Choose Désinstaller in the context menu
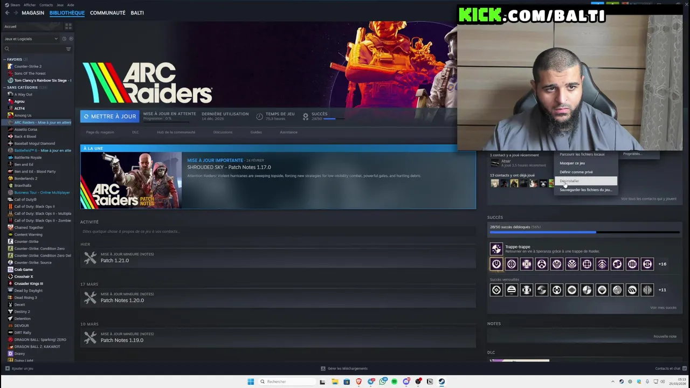 click(586, 181)
